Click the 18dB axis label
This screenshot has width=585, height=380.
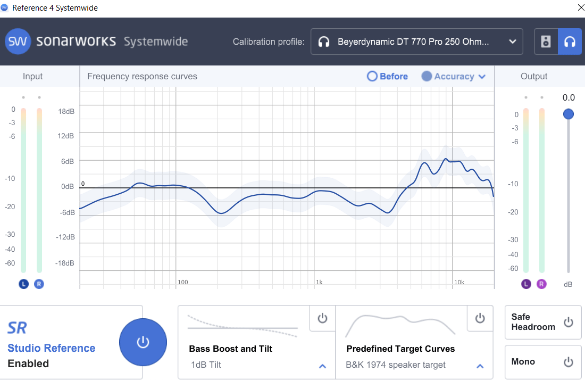(66, 111)
